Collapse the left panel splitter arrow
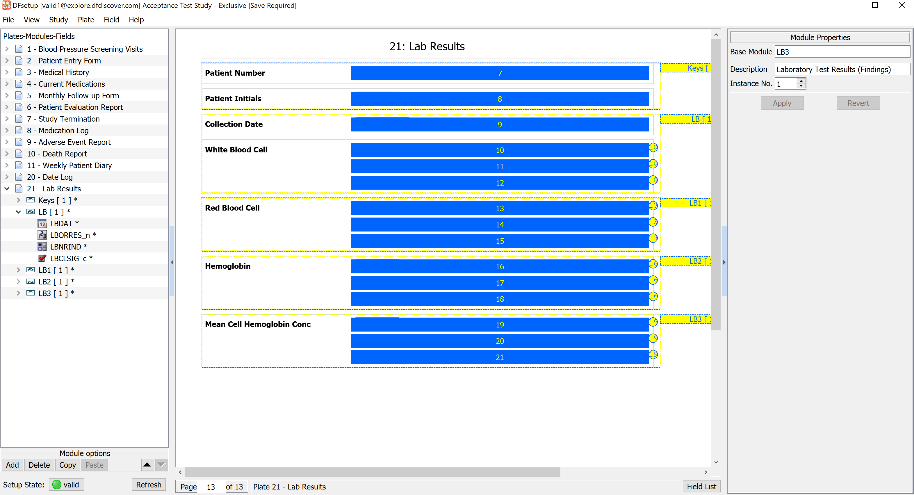Viewport: 914px width, 495px height. (172, 262)
